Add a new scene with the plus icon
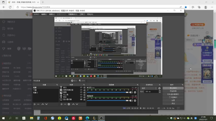The height and width of the screenshot is (121, 216). (35, 104)
